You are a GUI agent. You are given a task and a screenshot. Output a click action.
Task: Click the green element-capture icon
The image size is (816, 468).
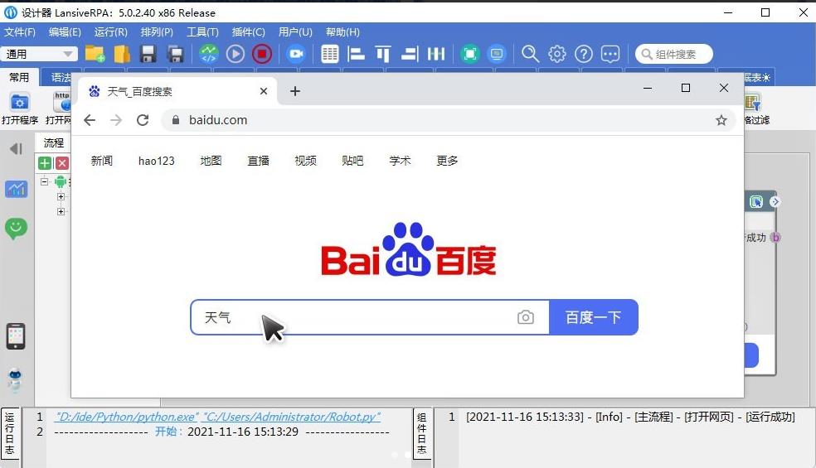click(470, 54)
